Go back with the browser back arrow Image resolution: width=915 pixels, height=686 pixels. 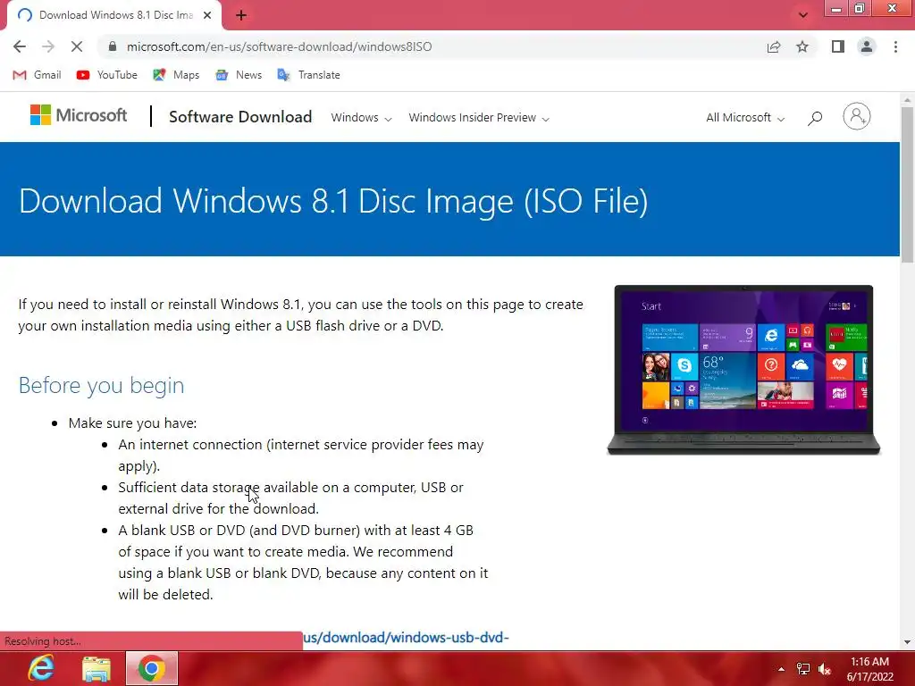[20, 46]
